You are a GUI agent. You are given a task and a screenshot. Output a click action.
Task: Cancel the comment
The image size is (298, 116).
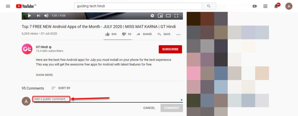(x=149, y=108)
